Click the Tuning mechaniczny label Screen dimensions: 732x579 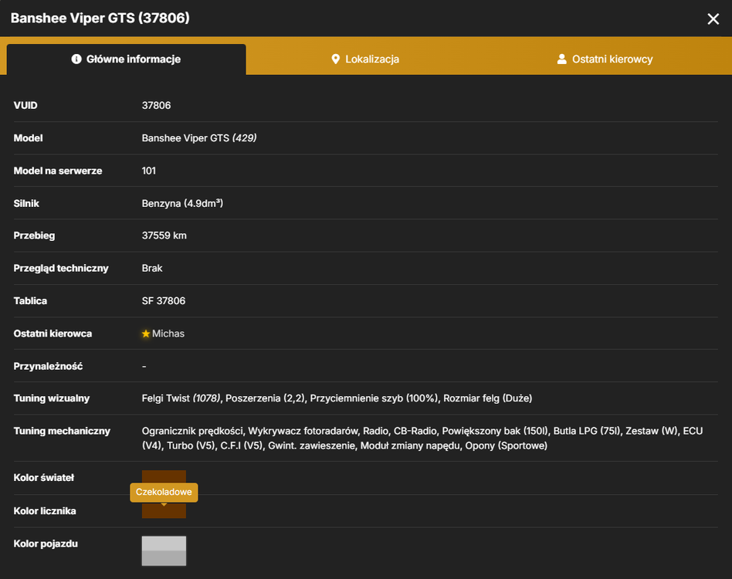coord(62,431)
